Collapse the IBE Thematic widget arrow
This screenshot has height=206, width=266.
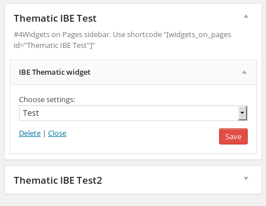(244, 72)
